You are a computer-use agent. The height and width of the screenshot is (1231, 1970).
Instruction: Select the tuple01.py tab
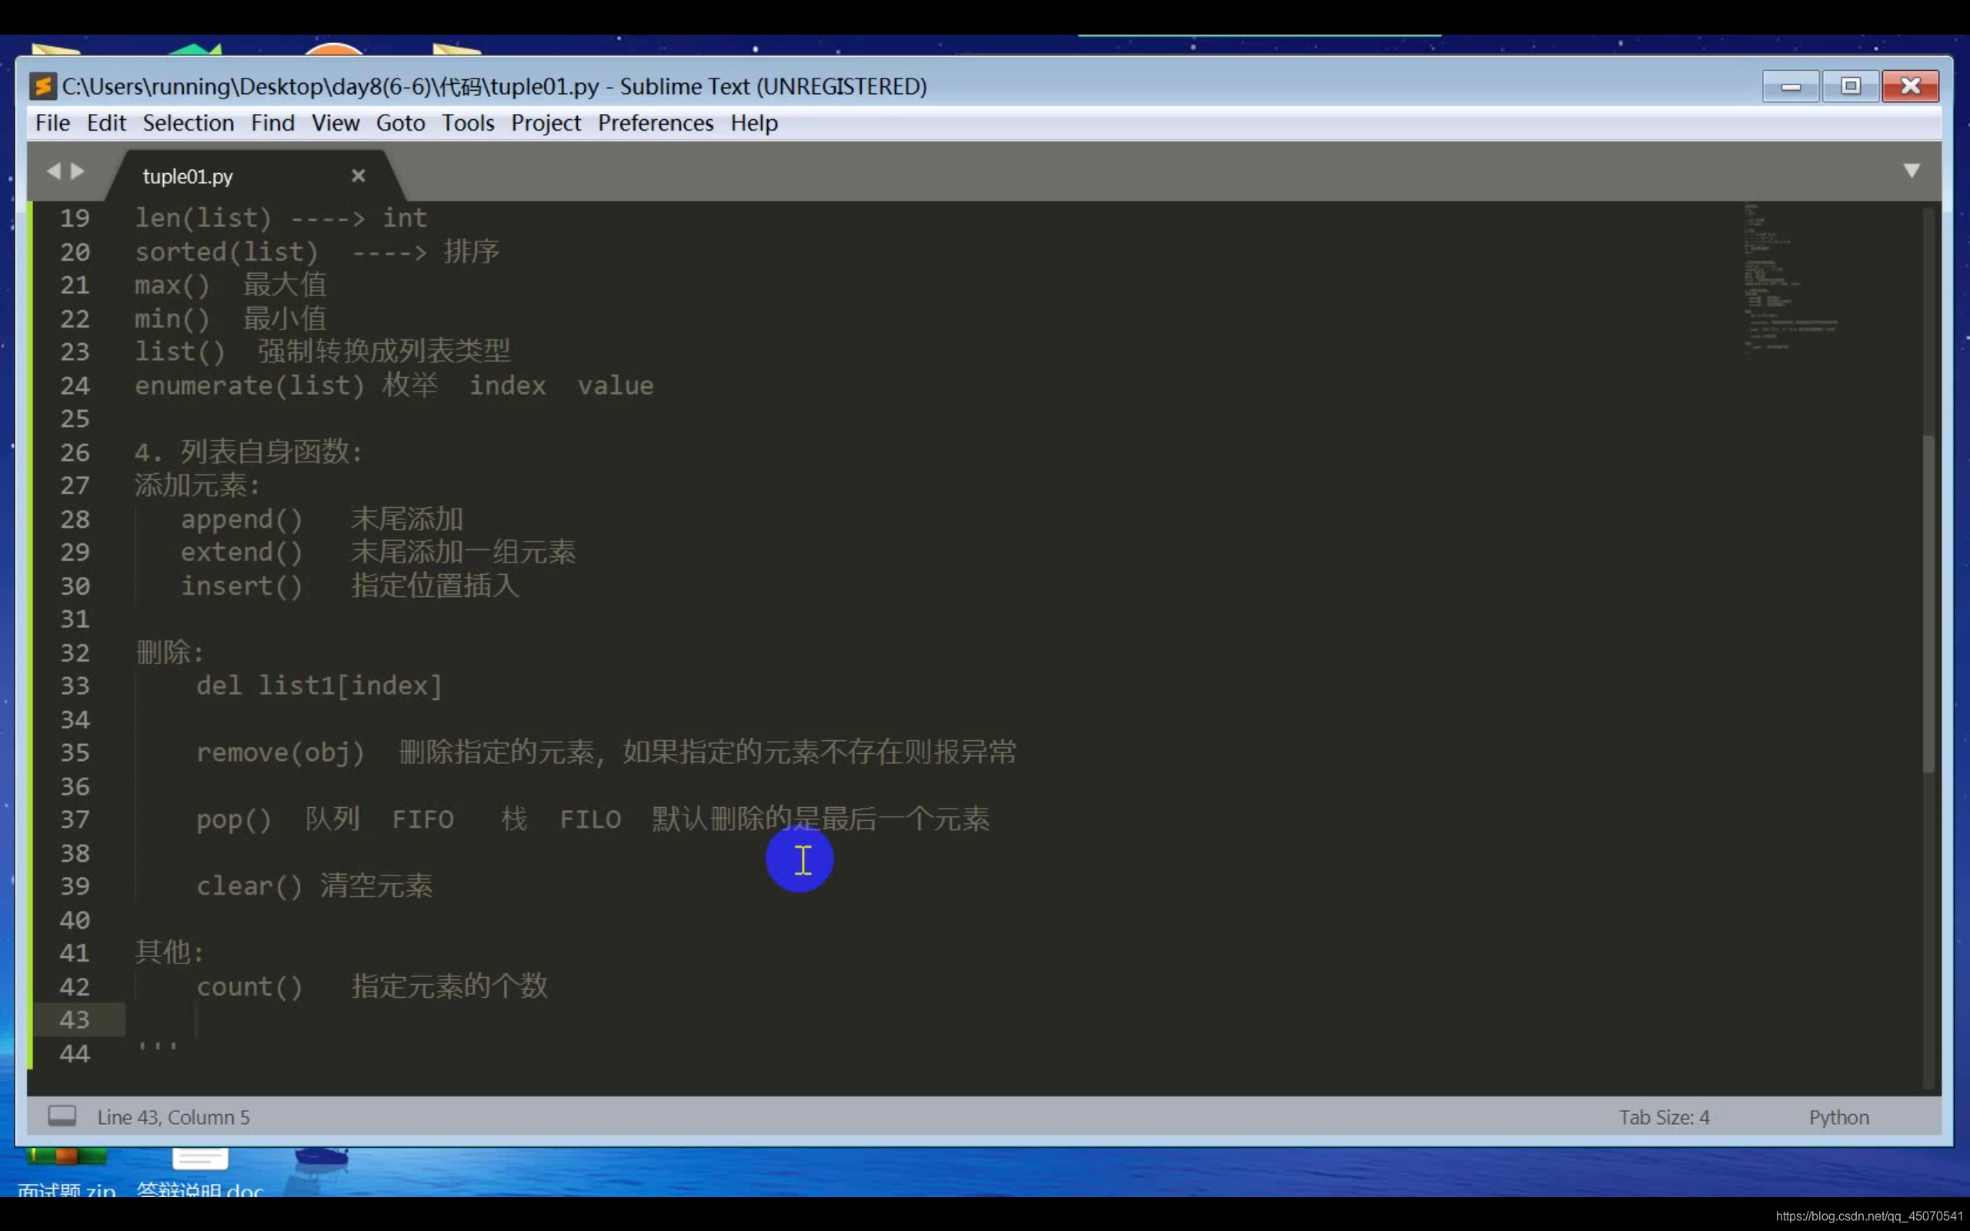pyautogui.click(x=188, y=177)
